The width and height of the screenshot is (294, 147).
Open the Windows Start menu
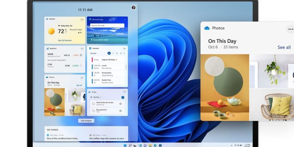click(x=125, y=145)
